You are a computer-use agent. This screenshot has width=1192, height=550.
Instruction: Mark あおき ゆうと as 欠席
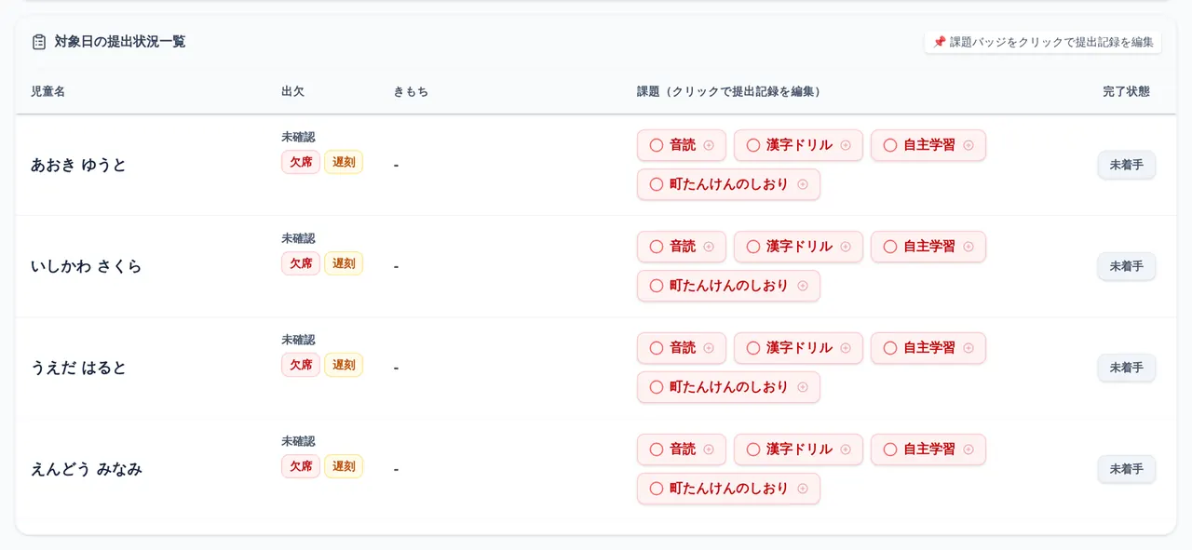301,162
